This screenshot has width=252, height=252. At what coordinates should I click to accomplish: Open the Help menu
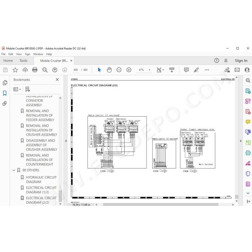[x=49, y=54]
